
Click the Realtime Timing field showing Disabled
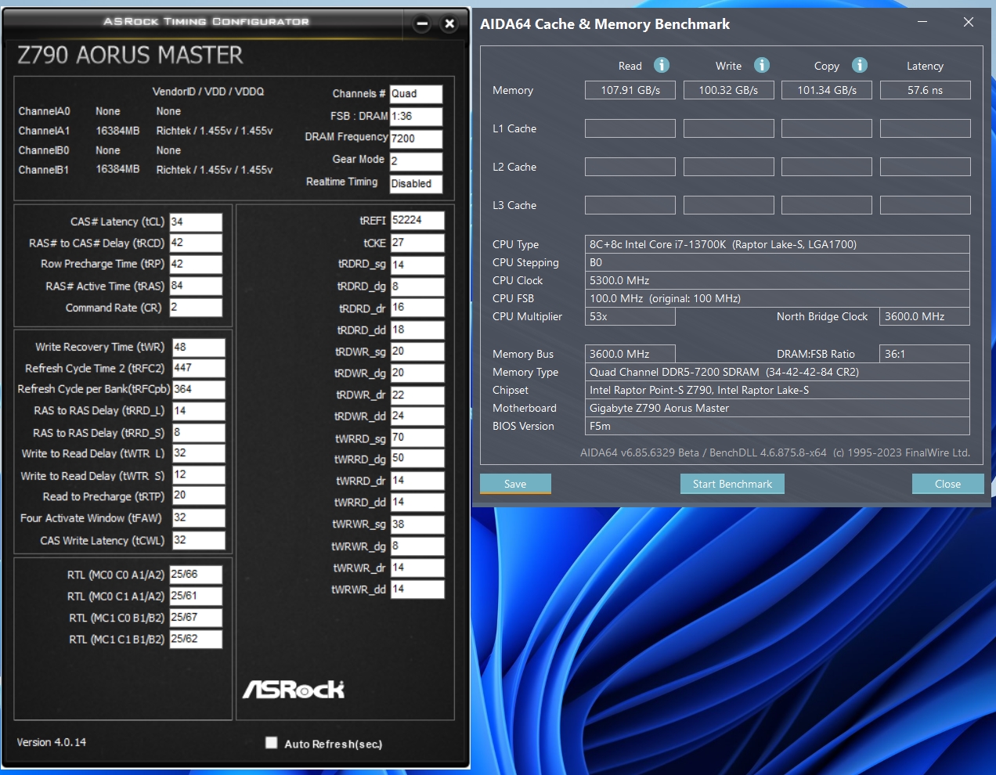416,184
